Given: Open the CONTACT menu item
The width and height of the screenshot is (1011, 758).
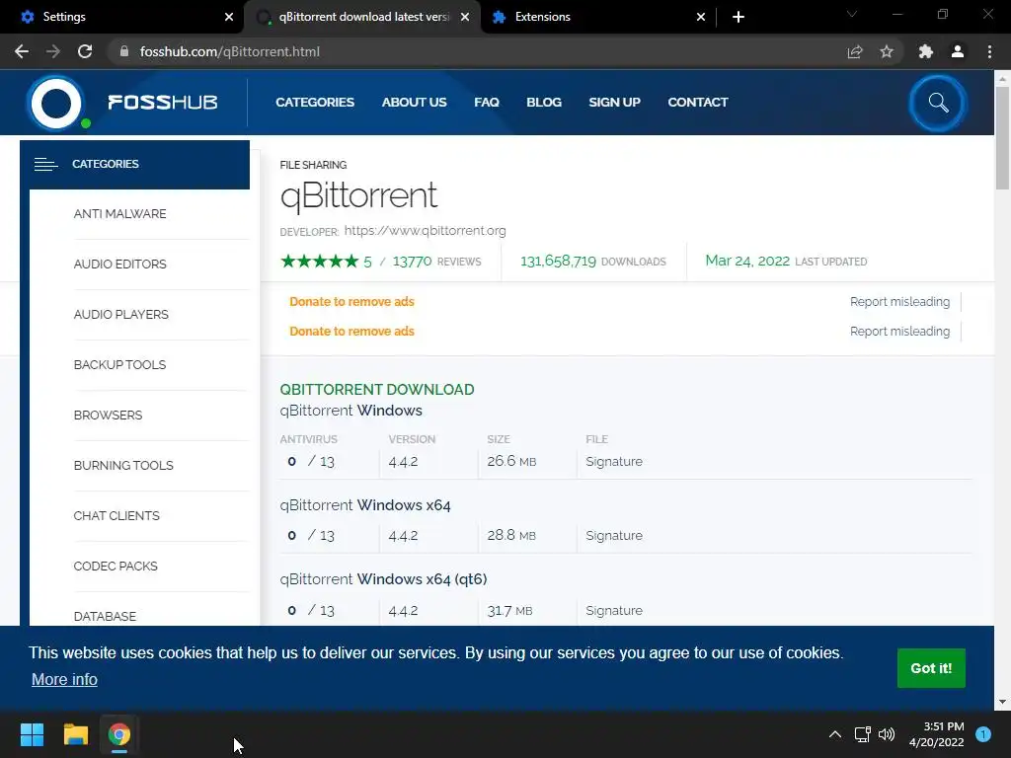Looking at the screenshot, I should (698, 103).
